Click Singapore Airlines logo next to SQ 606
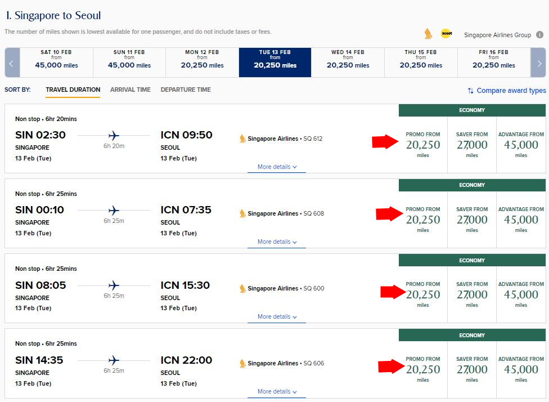 click(242, 363)
